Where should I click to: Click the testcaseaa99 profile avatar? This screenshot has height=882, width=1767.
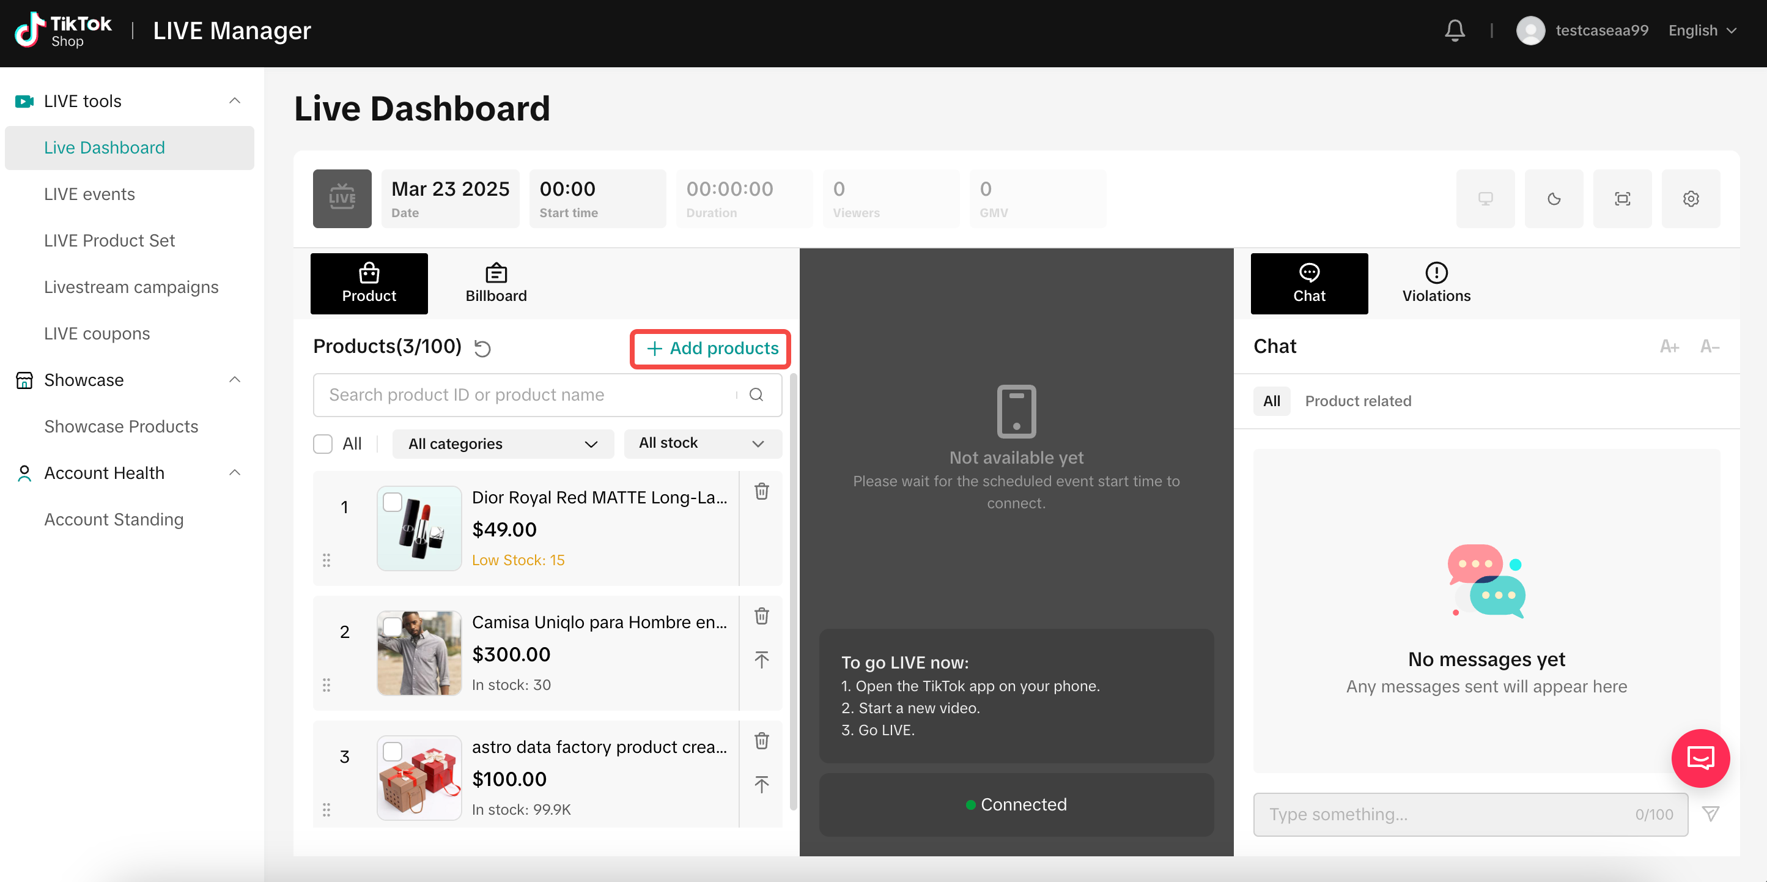[1530, 31]
